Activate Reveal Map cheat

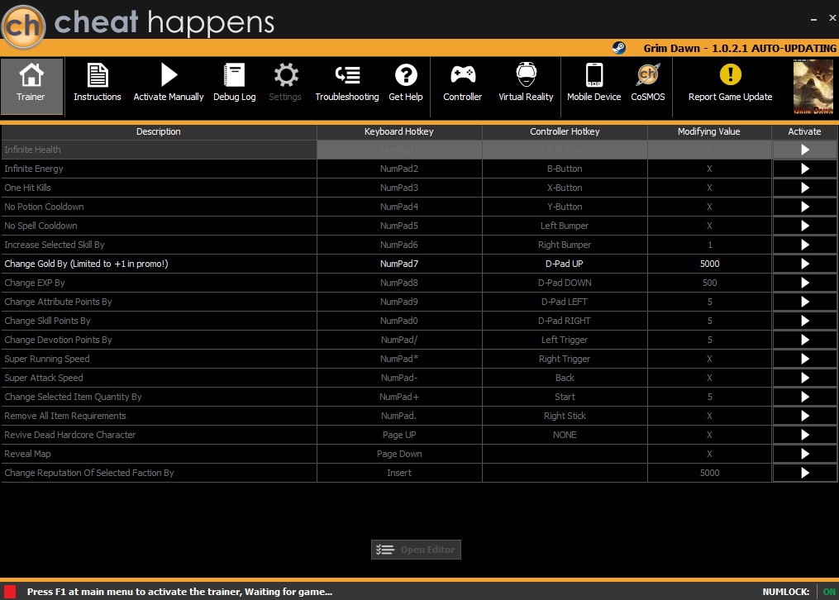(805, 454)
